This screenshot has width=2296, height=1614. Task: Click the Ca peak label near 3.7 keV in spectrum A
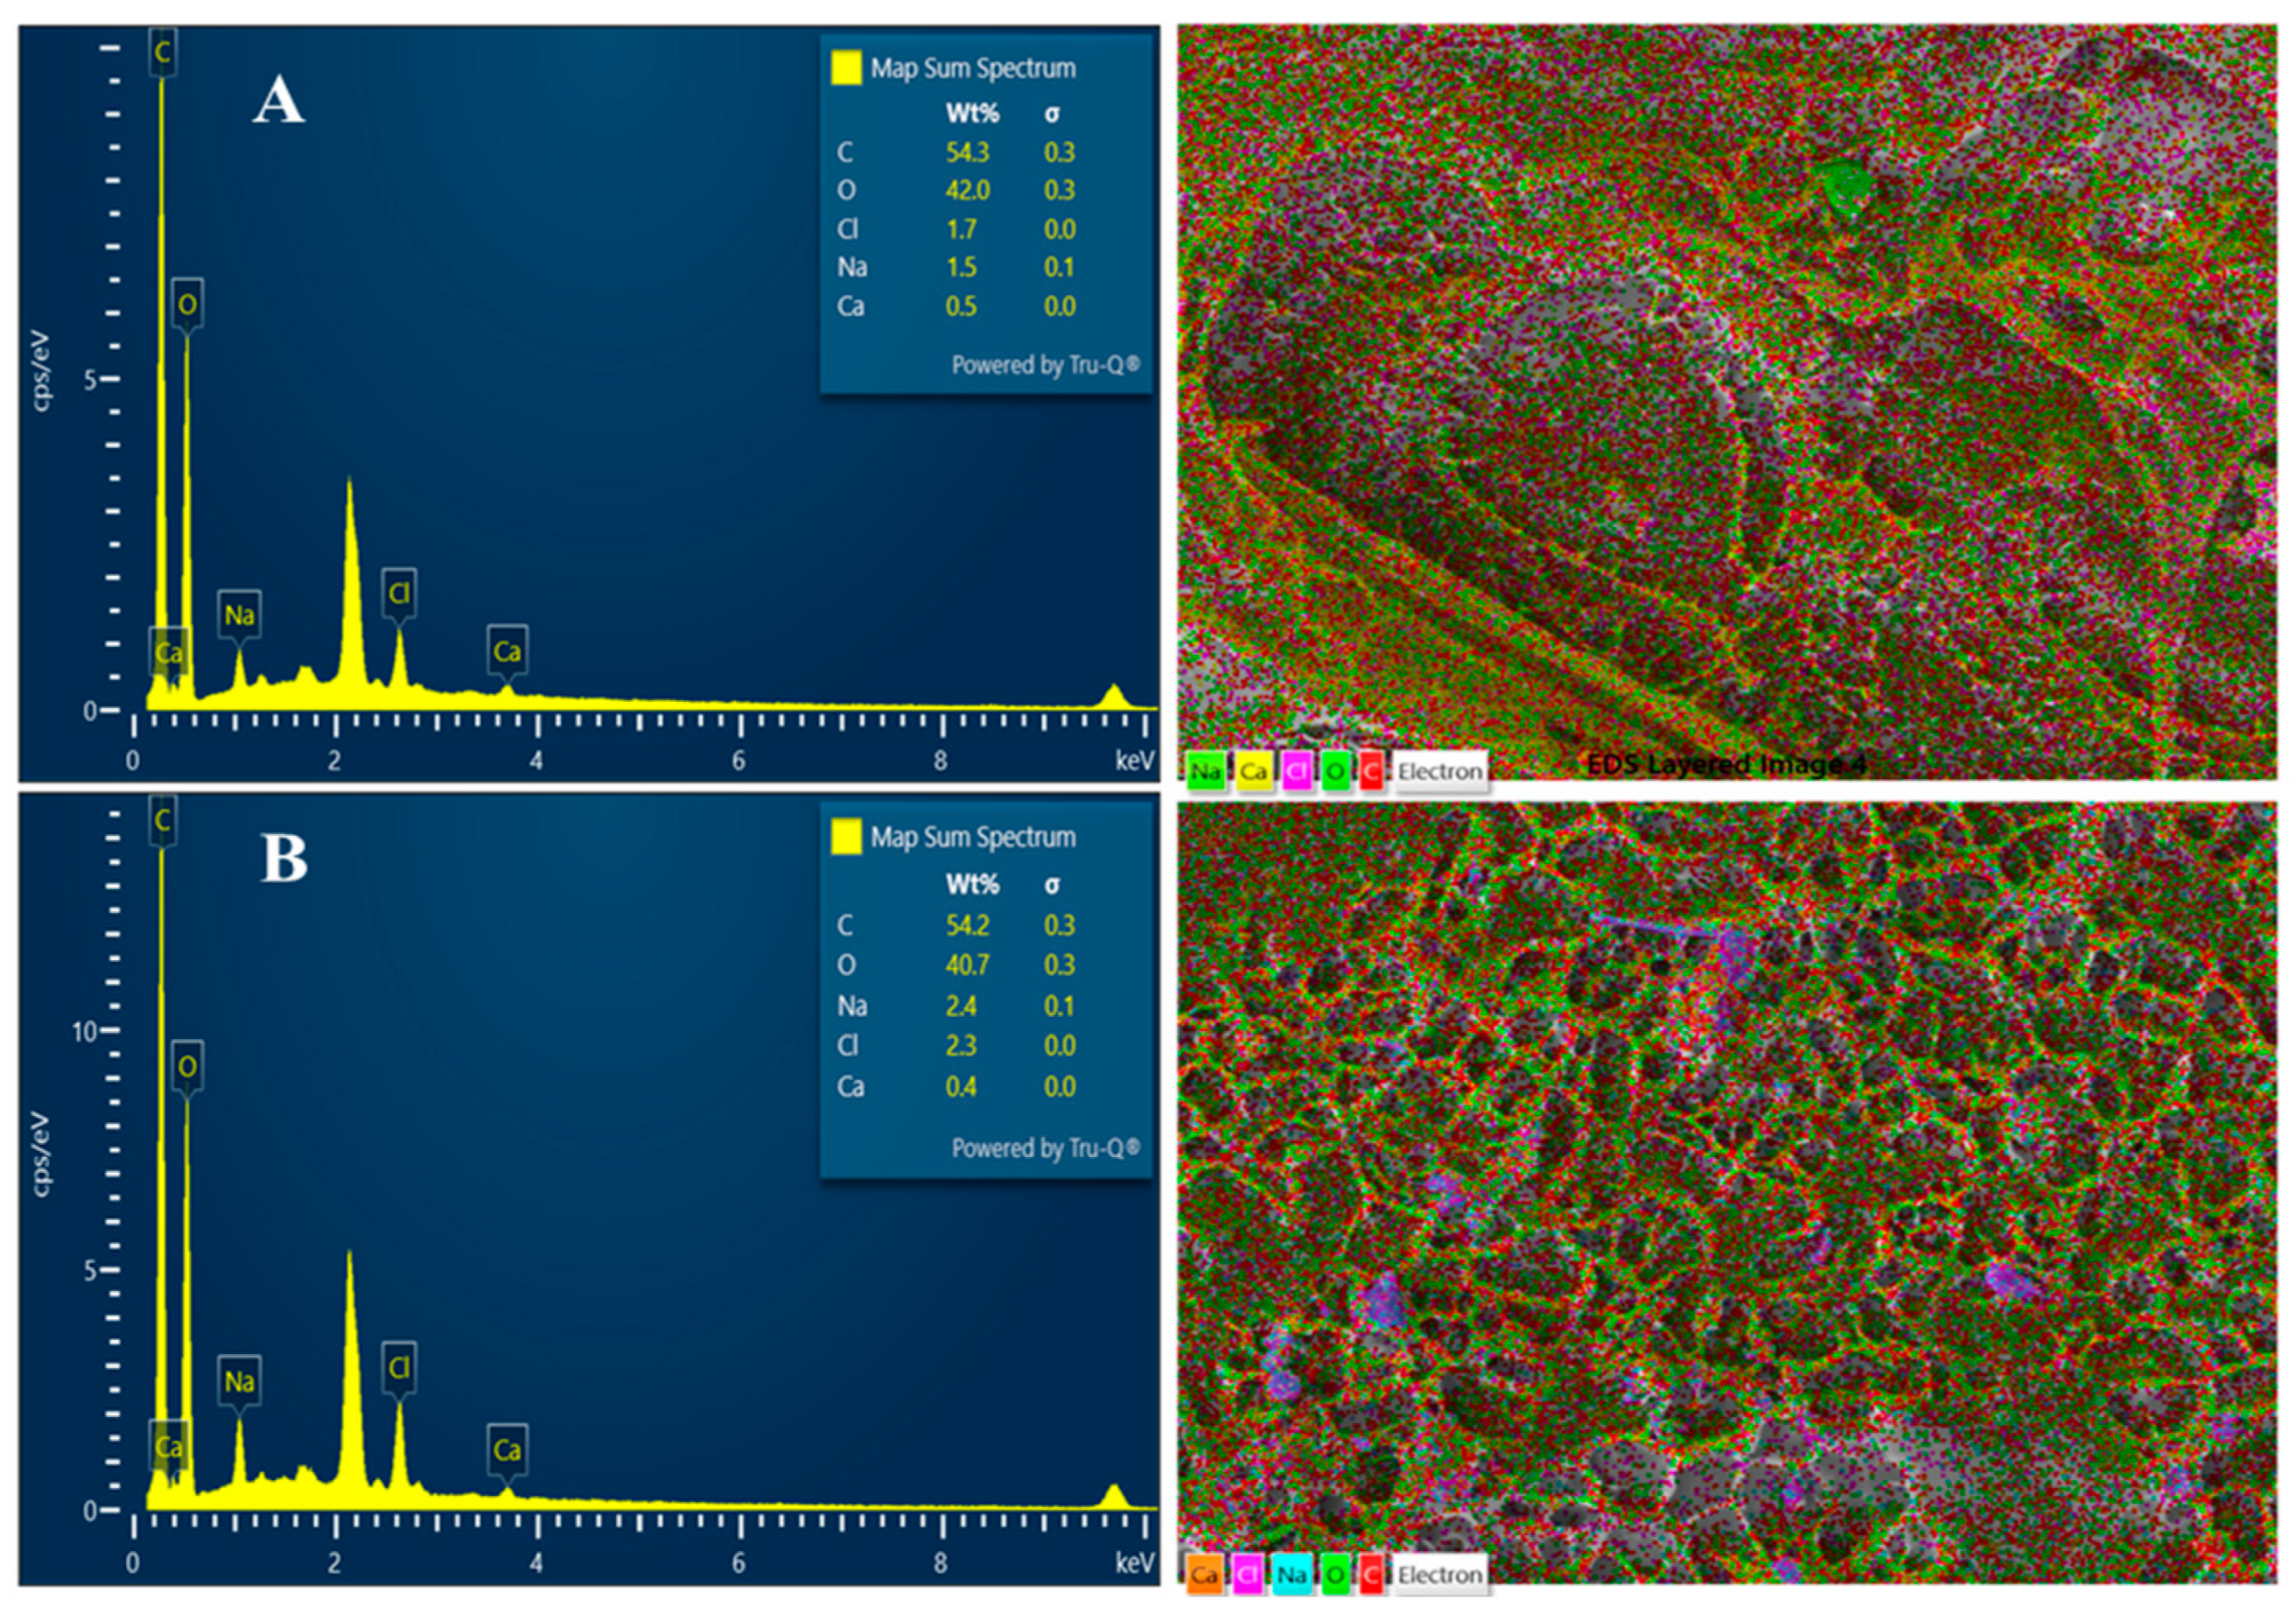pyautogui.click(x=507, y=651)
